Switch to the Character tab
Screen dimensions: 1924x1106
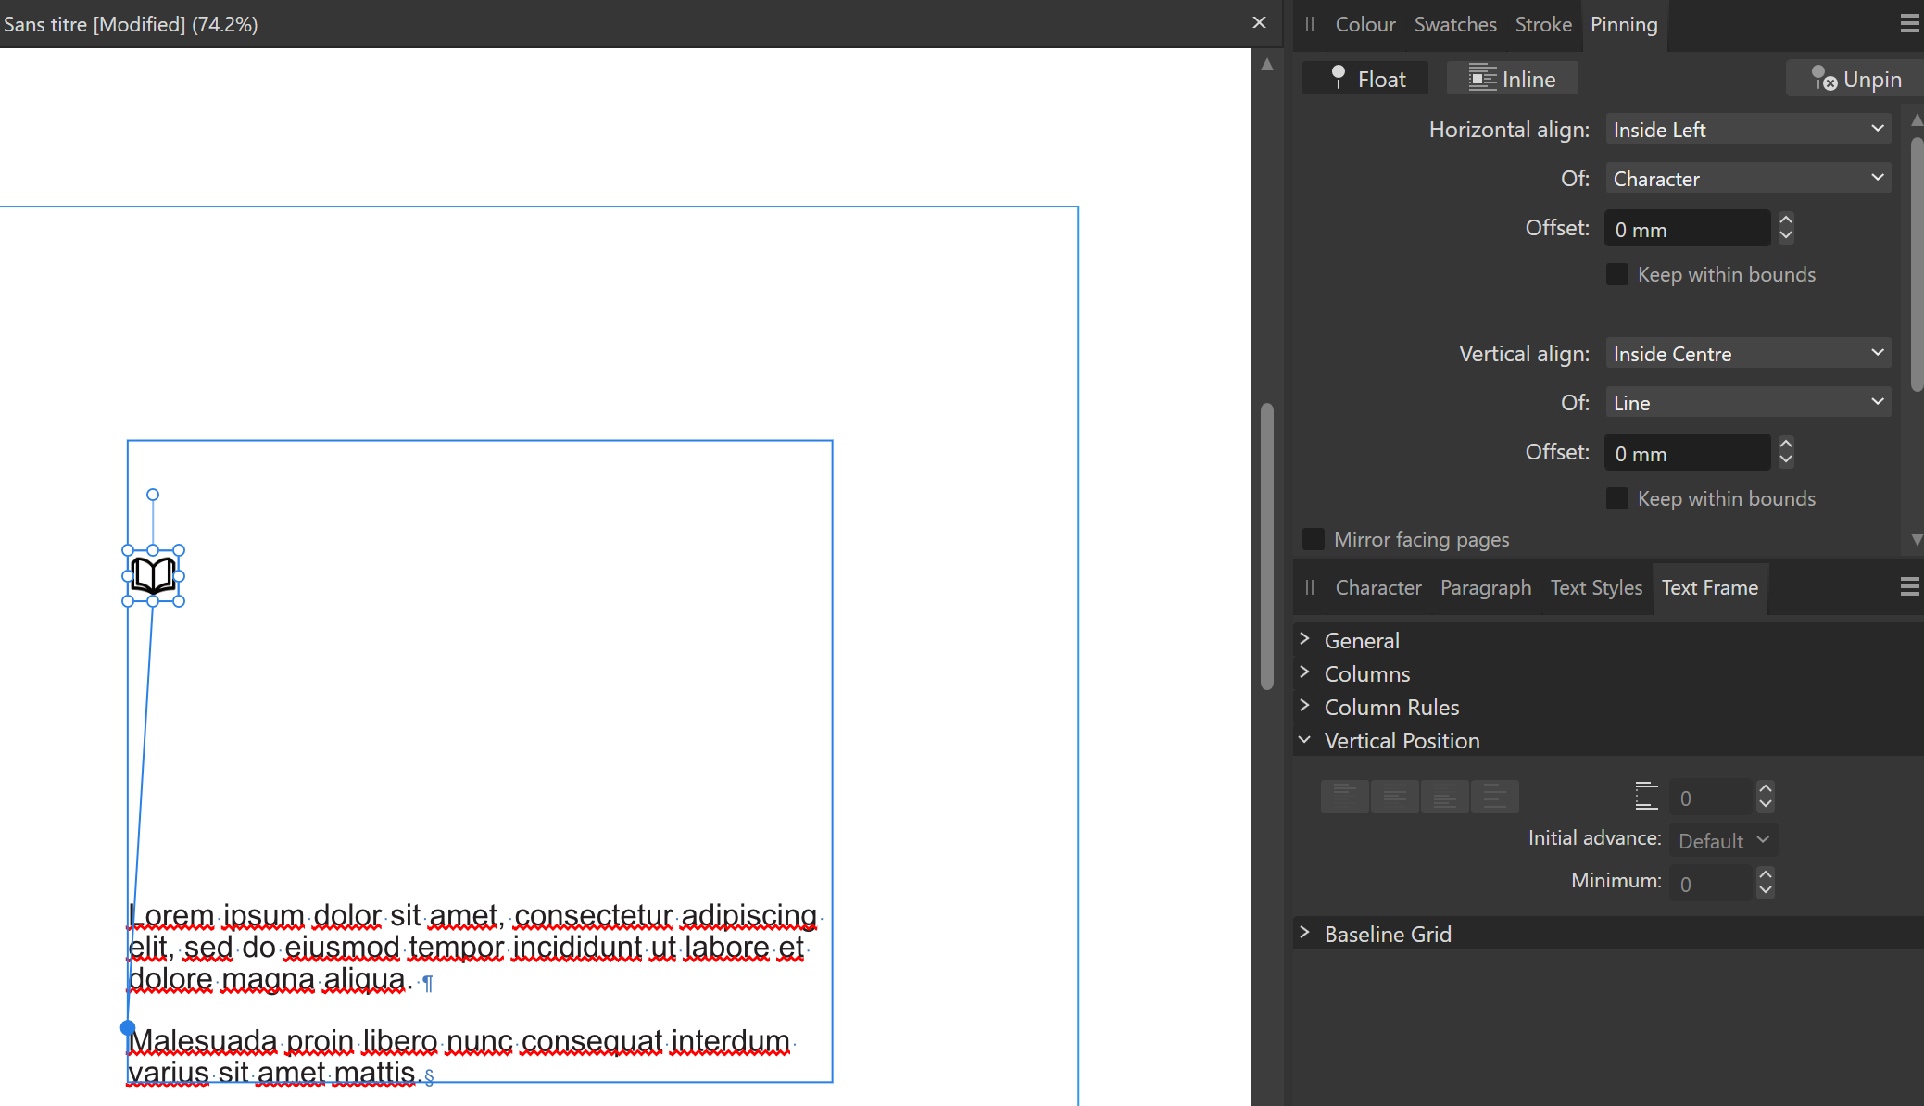click(x=1378, y=587)
